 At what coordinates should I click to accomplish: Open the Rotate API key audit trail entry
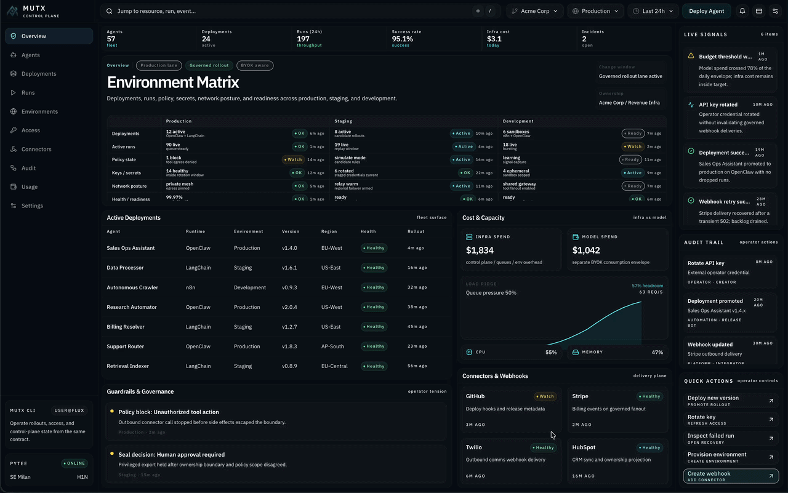tap(731, 271)
